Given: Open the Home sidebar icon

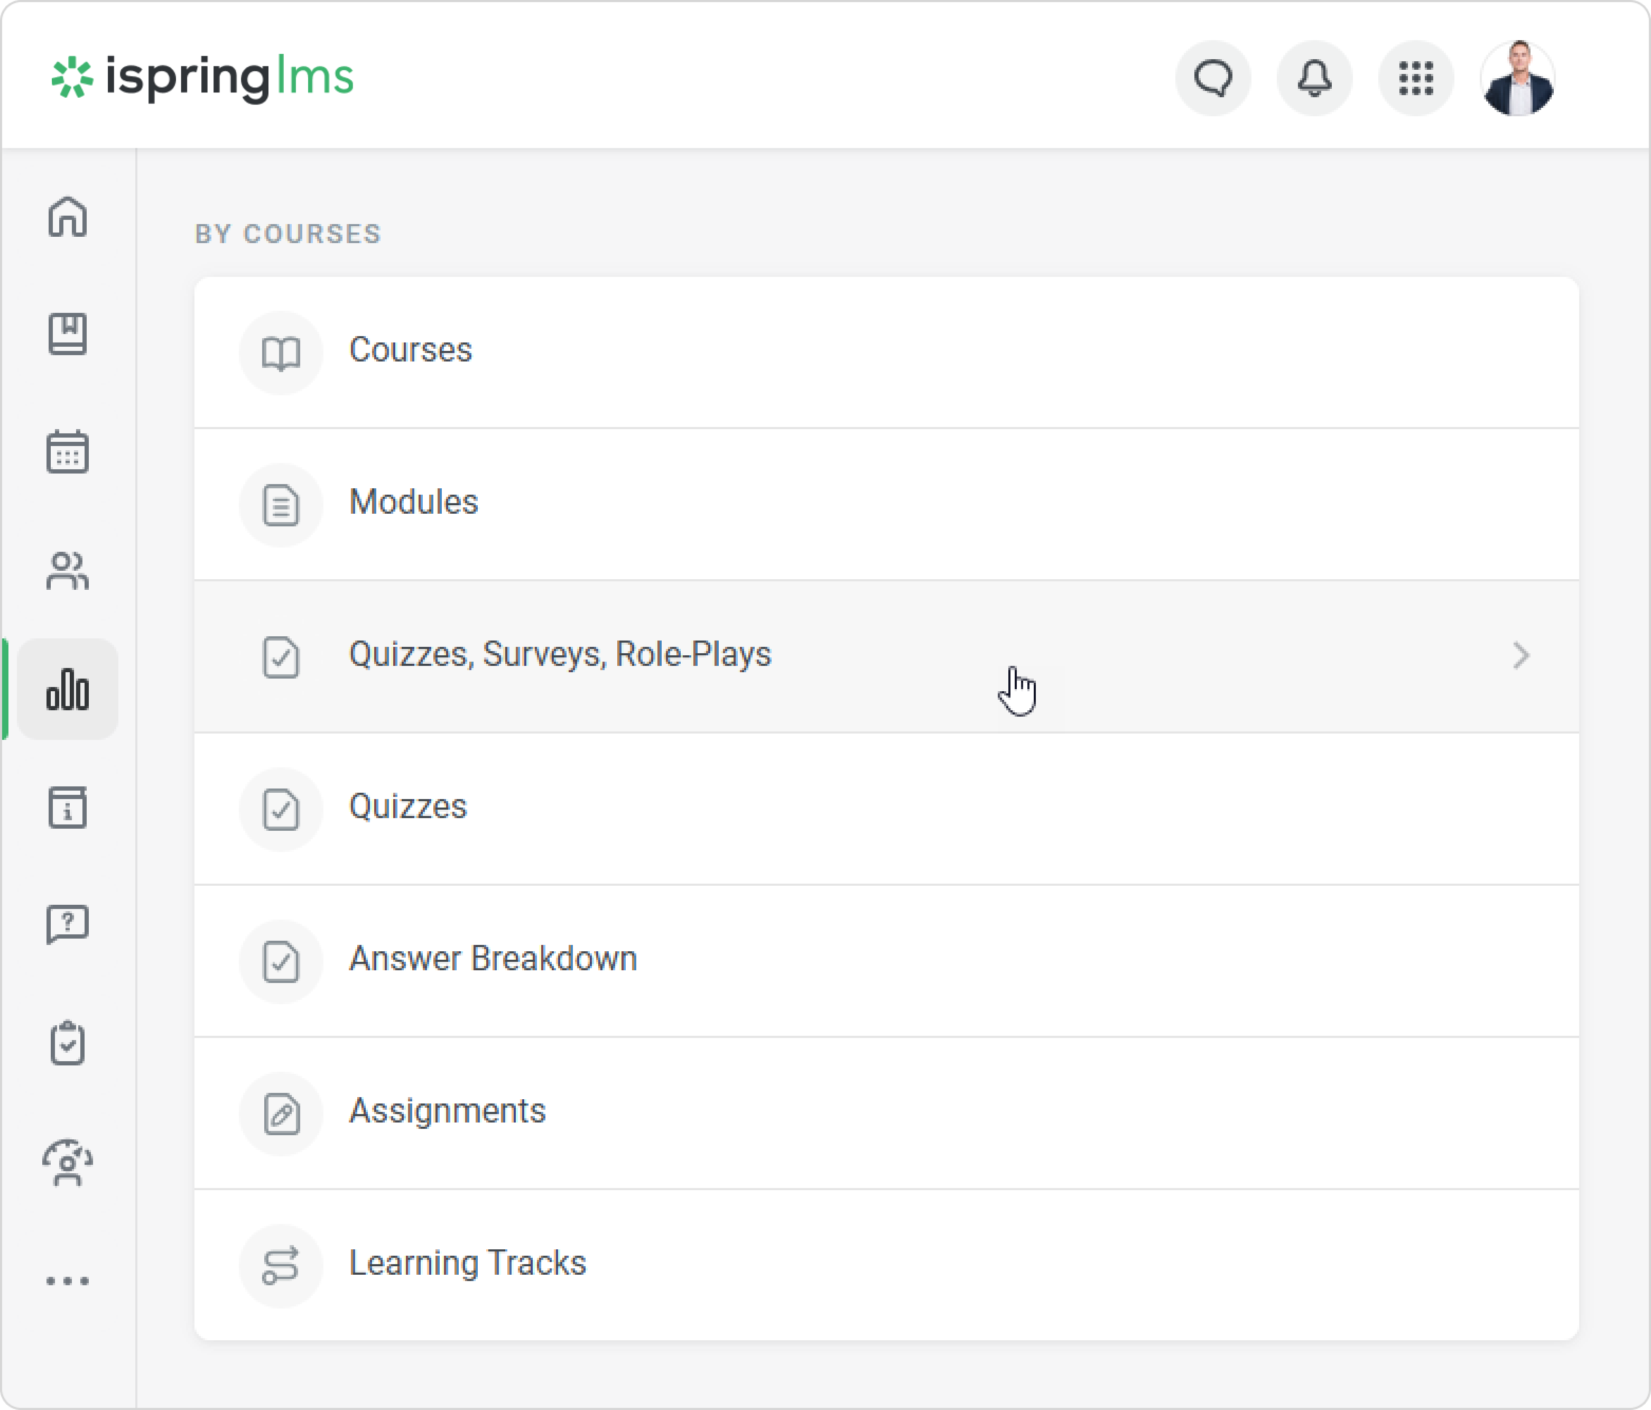Looking at the screenshot, I should (x=68, y=217).
